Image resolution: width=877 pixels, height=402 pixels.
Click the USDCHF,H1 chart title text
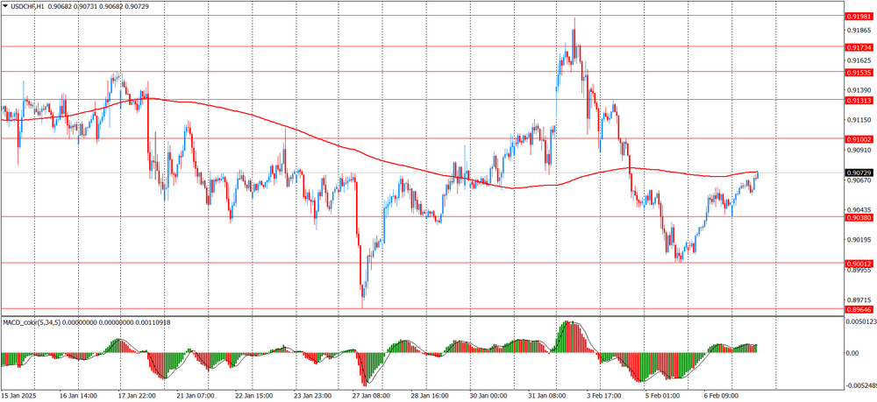pyautogui.click(x=28, y=5)
